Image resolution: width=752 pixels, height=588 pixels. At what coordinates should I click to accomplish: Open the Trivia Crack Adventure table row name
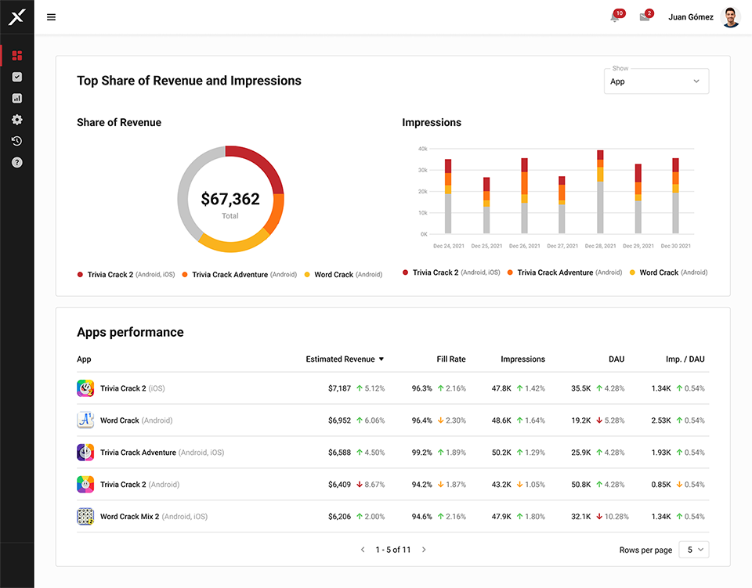[x=162, y=453]
